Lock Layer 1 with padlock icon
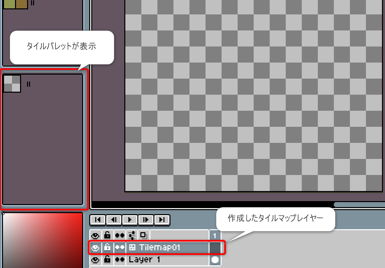Viewport: 385px width, 268px height. [107, 260]
